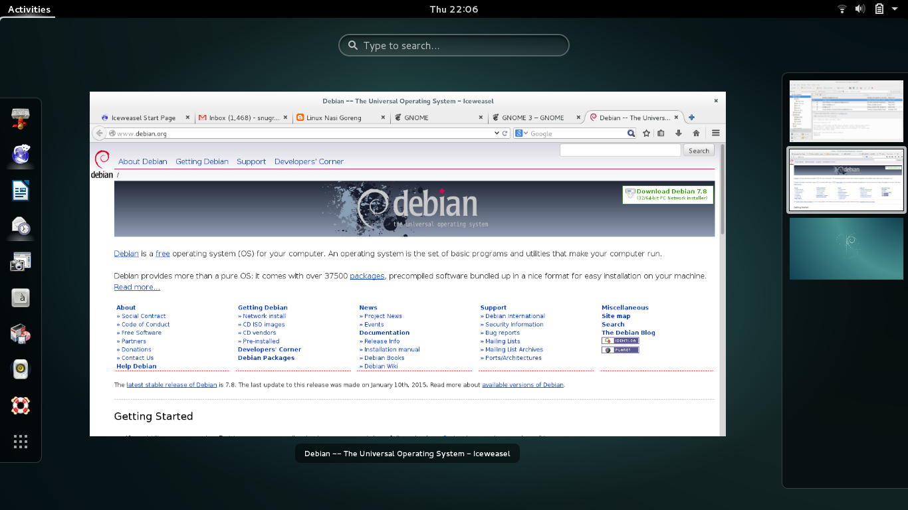
Task: Open the Social Contract link
Action: pyautogui.click(x=144, y=316)
